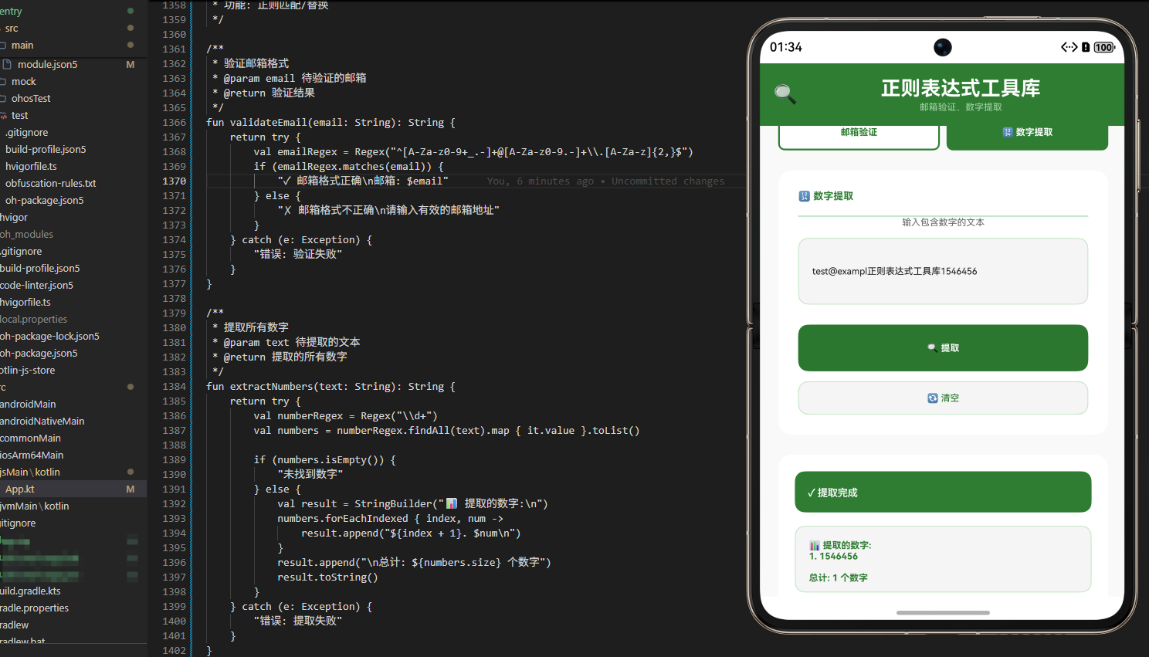Tap the 清空 clear button
This screenshot has width=1149, height=657.
tap(943, 398)
